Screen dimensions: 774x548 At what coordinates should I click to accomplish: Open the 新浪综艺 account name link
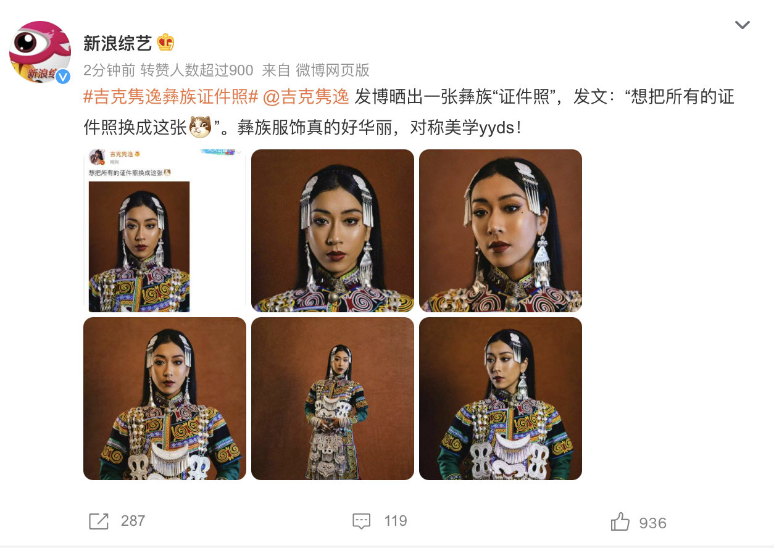(117, 43)
